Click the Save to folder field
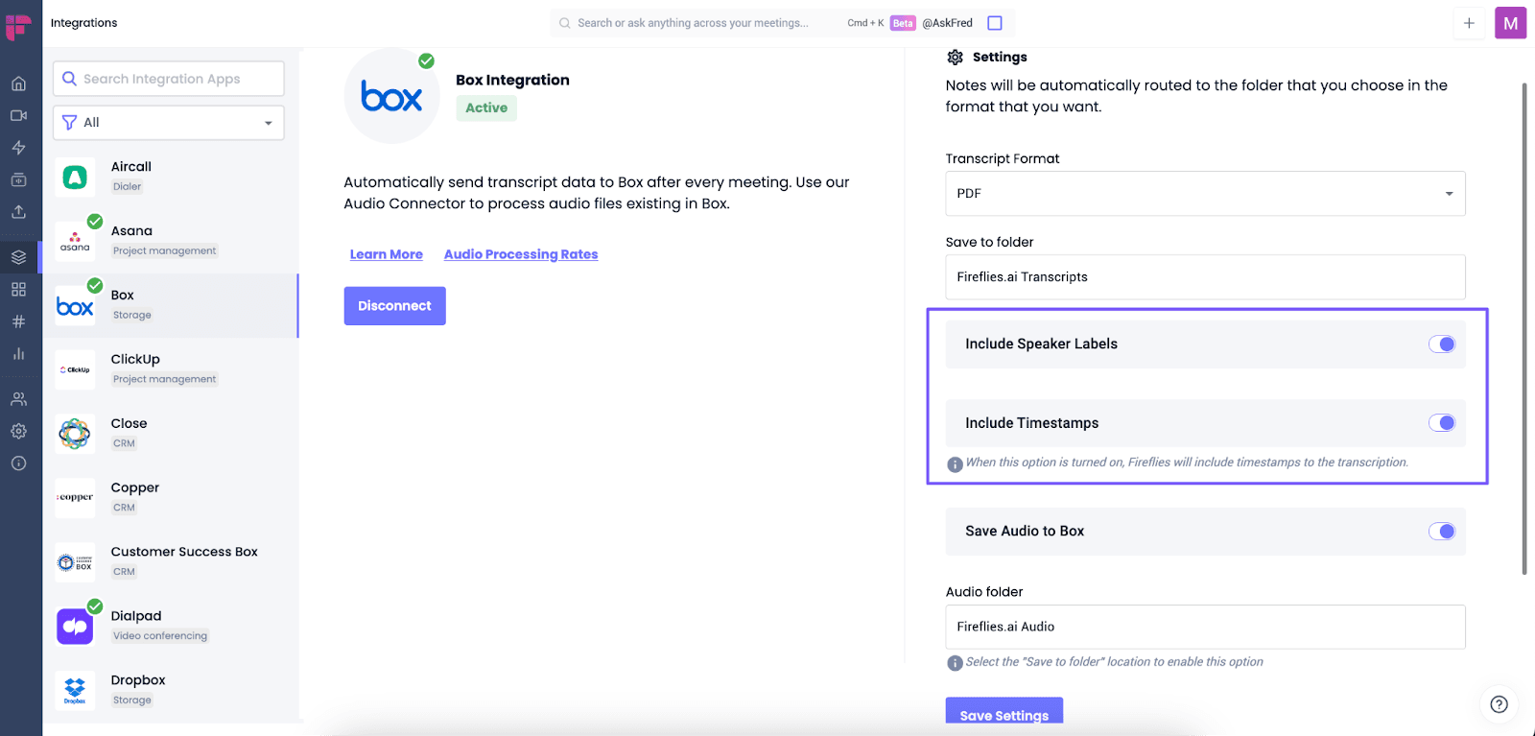Viewport: 1535px width, 736px height. (x=1205, y=277)
